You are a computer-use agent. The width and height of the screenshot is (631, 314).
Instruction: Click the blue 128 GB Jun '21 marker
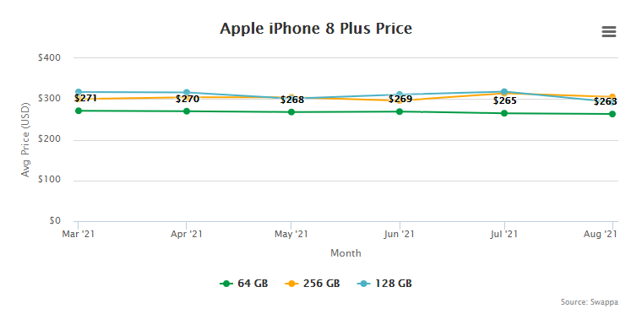click(x=400, y=95)
